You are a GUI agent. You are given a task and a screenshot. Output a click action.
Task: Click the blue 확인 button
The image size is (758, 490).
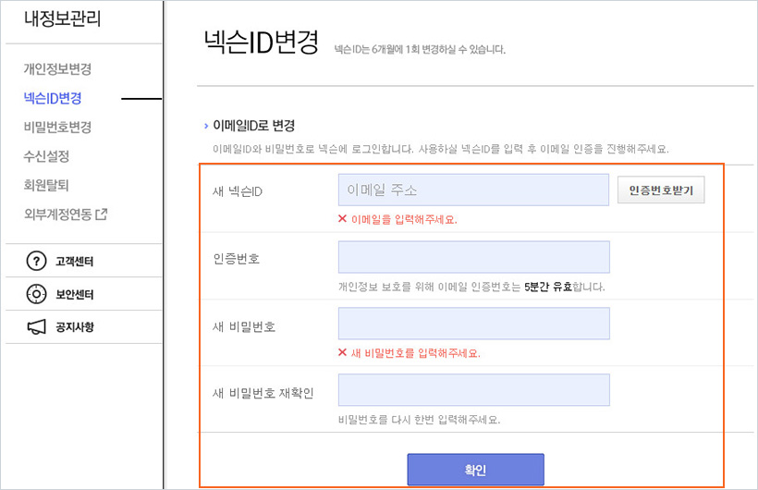(x=475, y=470)
